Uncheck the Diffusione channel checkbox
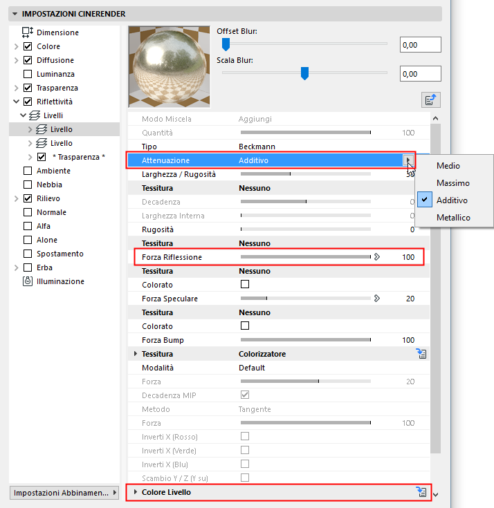This screenshot has height=508, width=494. point(28,60)
